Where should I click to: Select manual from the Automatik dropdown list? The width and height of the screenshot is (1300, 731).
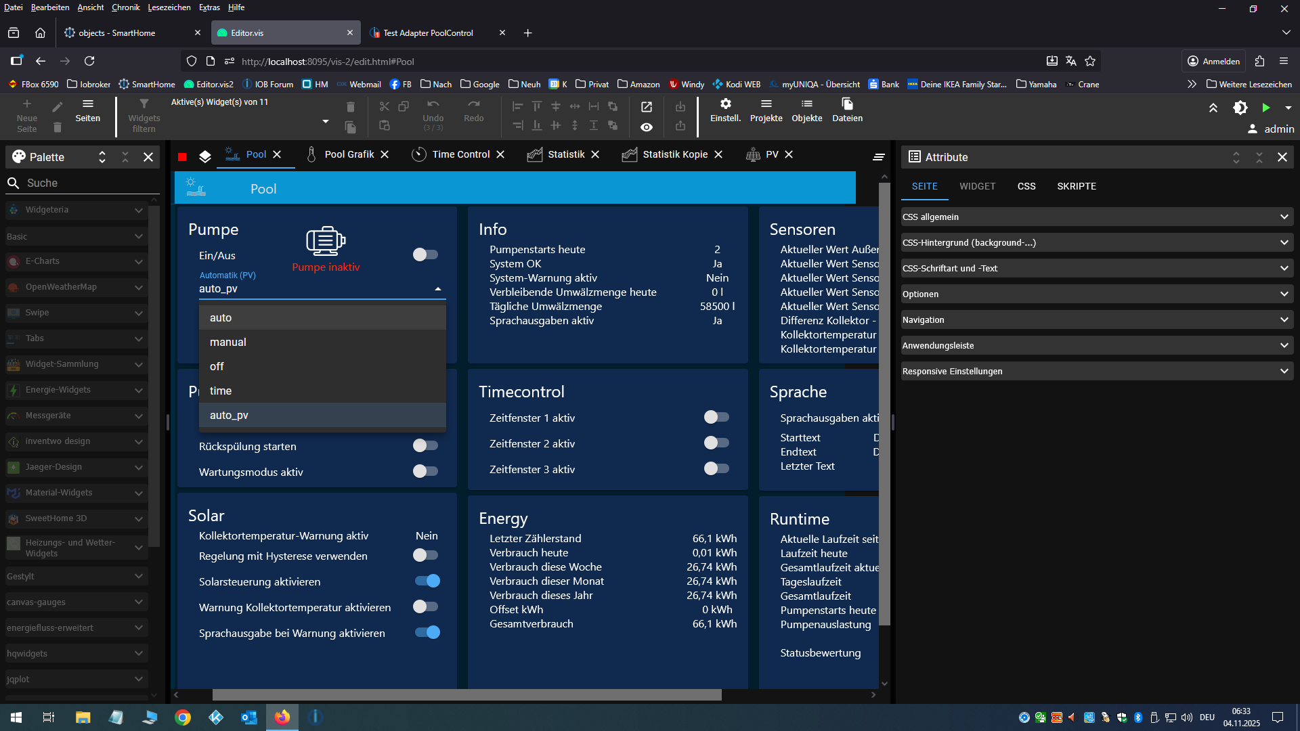(227, 342)
